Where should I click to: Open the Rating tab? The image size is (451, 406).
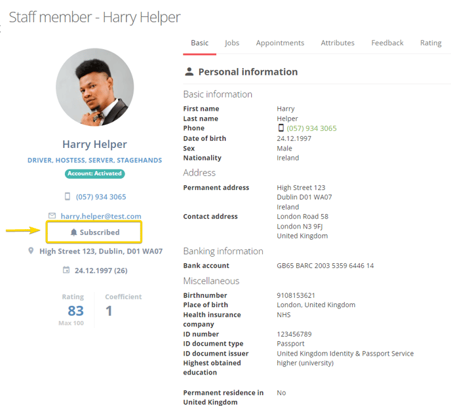431,43
